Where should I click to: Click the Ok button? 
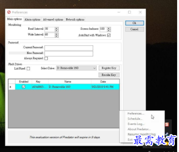pyautogui.click(x=135, y=23)
